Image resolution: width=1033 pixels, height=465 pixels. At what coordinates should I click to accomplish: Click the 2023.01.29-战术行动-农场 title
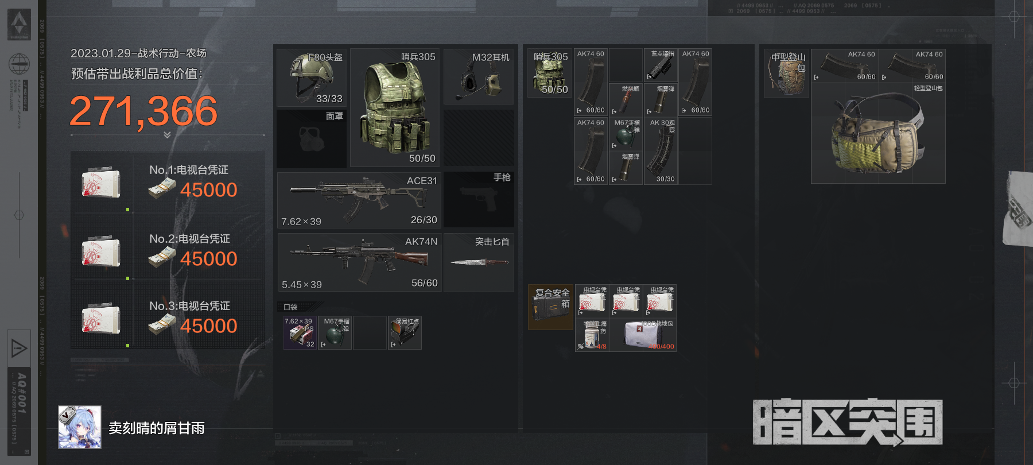138,53
